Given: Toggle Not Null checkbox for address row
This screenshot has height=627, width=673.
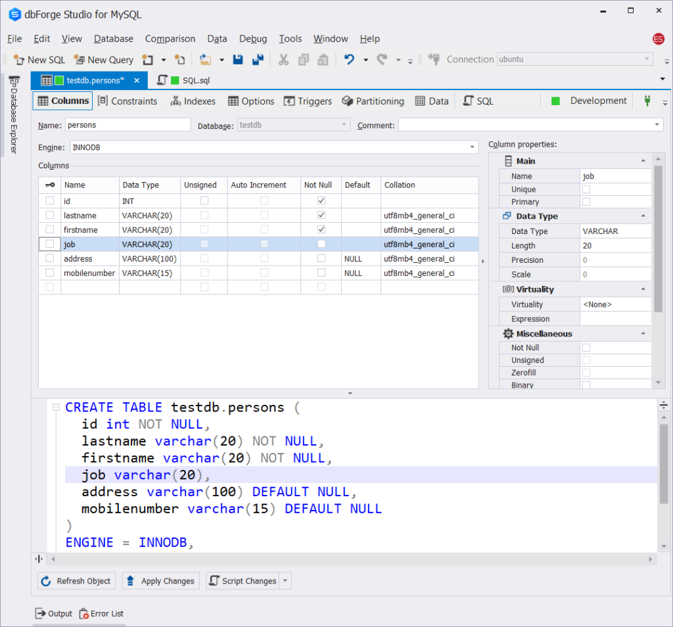Looking at the screenshot, I should pos(321,258).
